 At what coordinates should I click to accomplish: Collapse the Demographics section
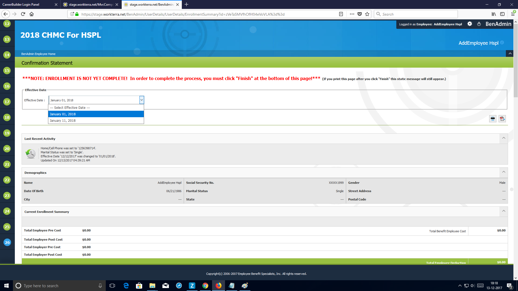503,172
